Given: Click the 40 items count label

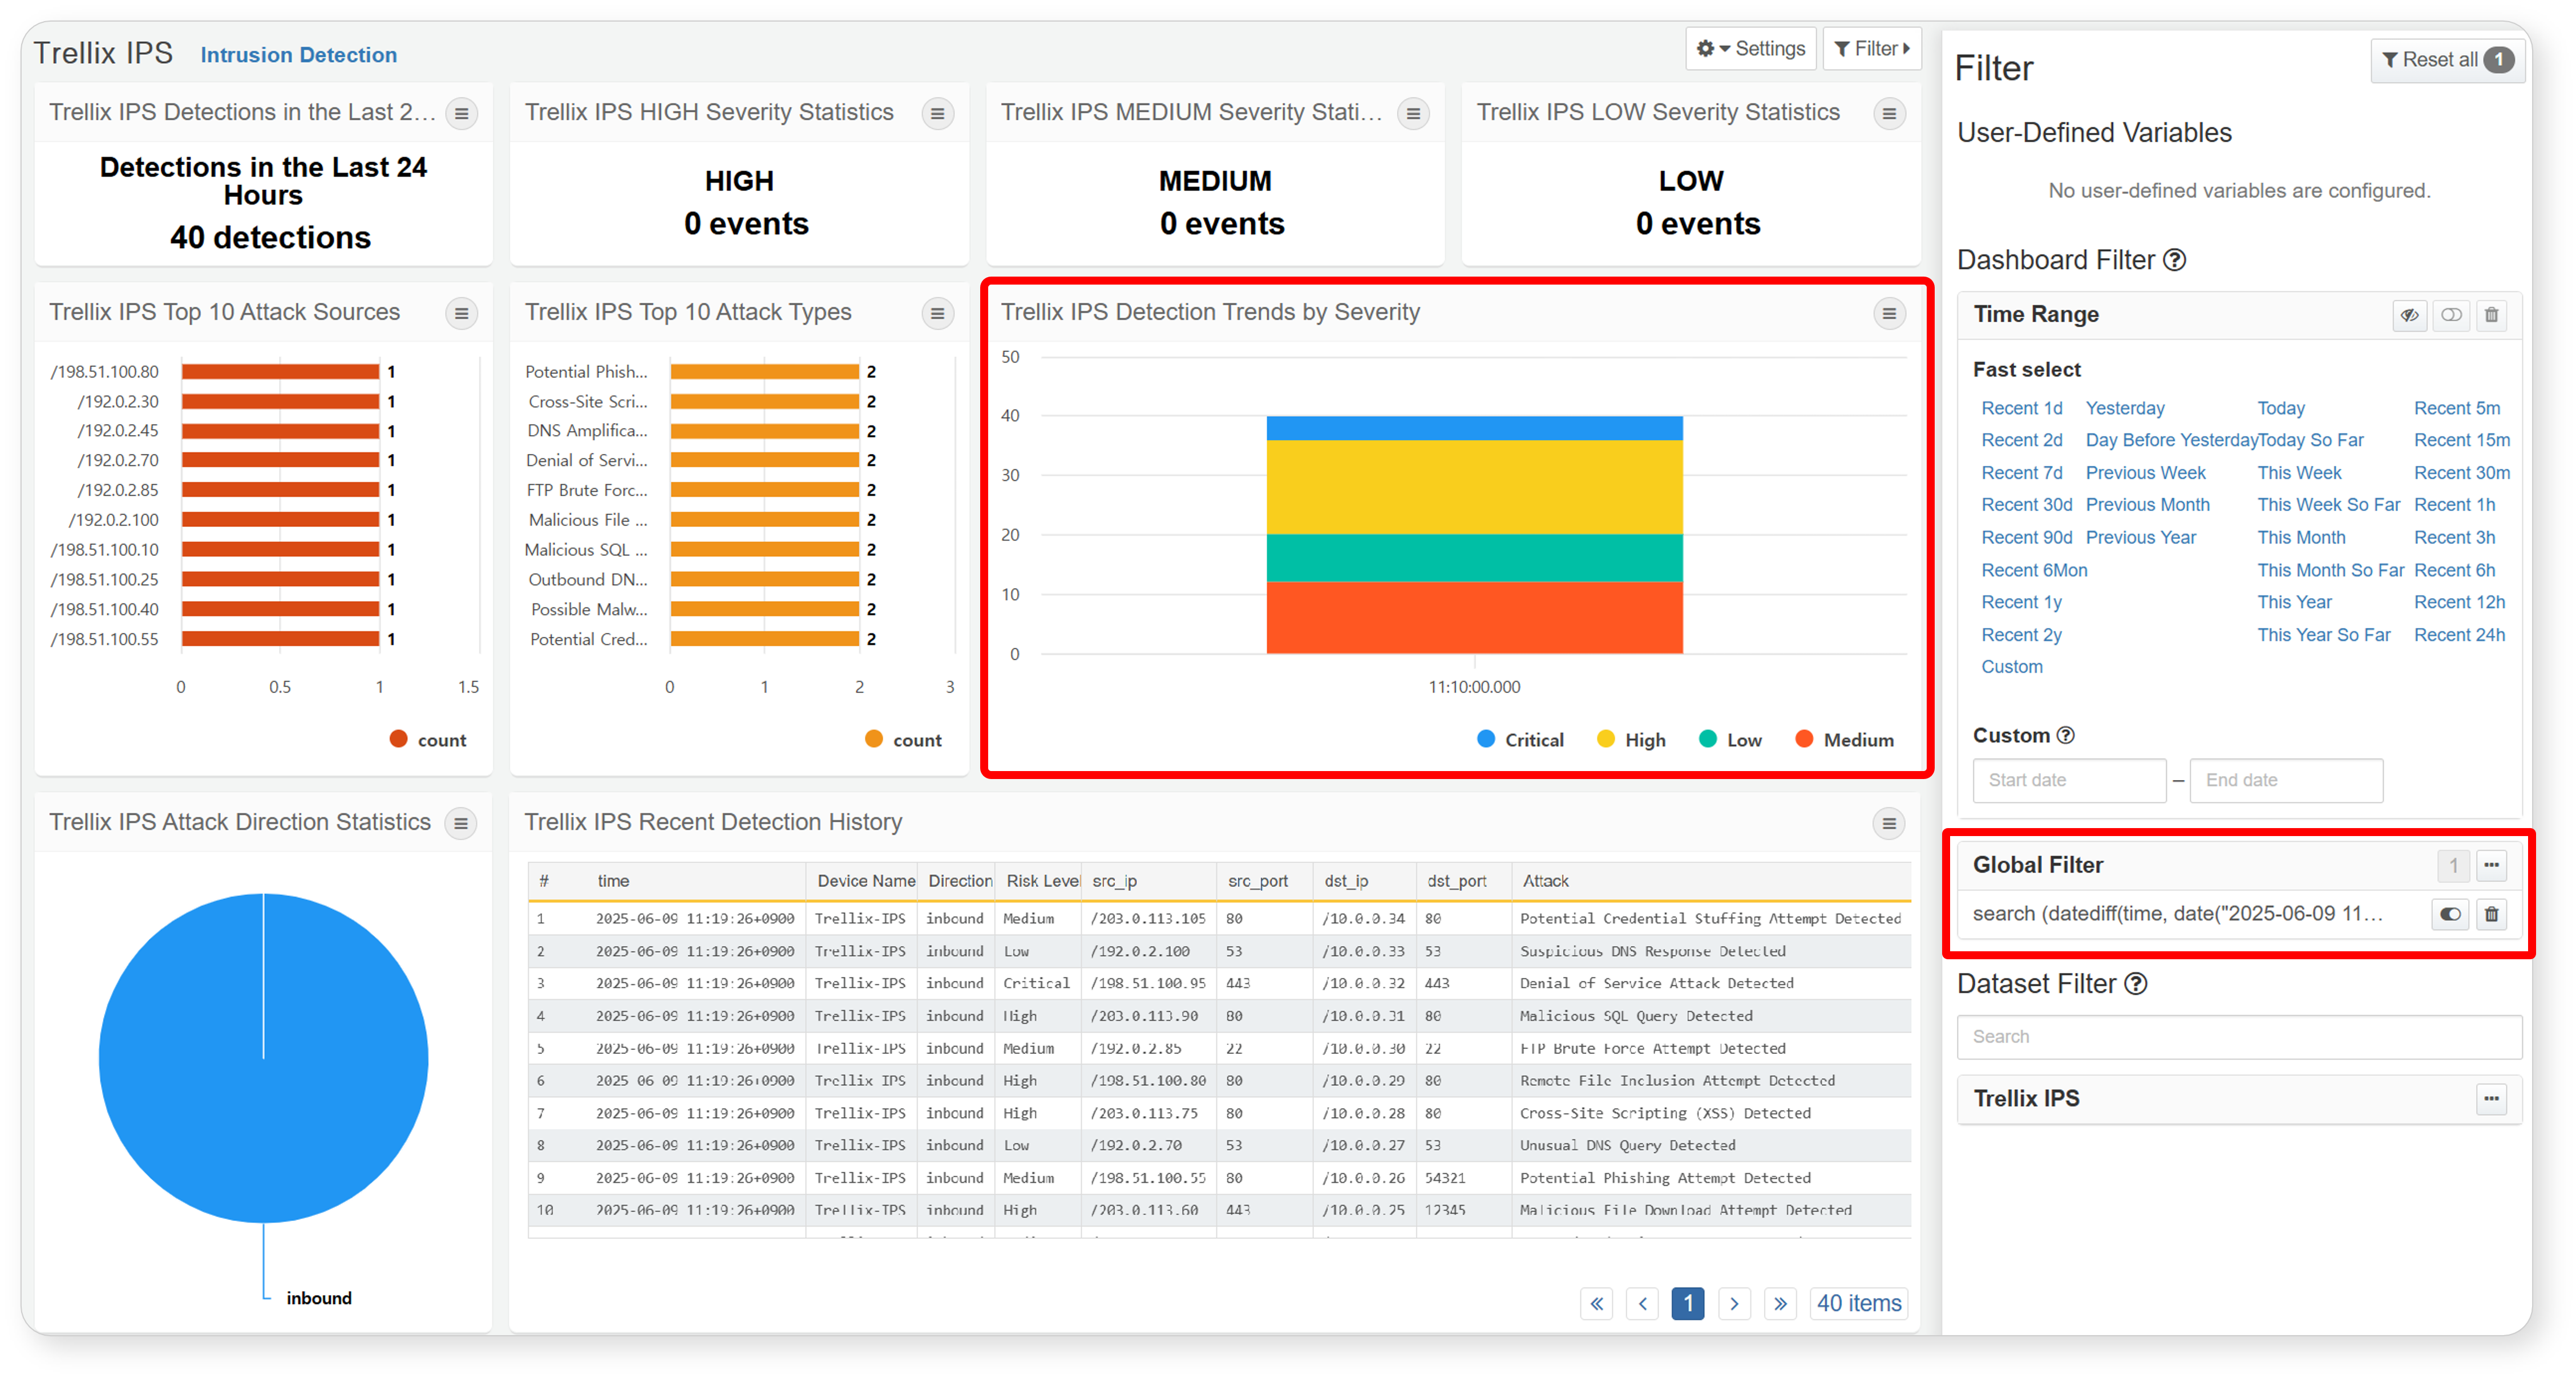Looking at the screenshot, I should pos(1859,1304).
